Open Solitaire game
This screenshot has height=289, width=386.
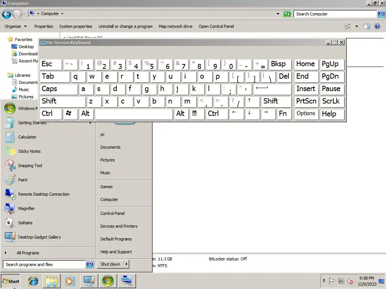[x=25, y=222]
